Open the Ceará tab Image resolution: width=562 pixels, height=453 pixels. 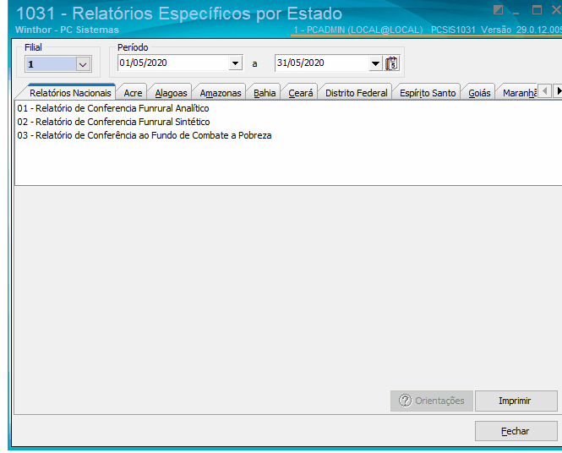(301, 93)
